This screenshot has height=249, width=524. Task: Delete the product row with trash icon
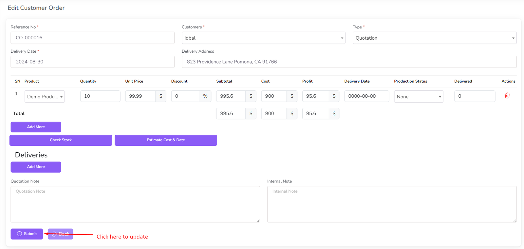507,96
